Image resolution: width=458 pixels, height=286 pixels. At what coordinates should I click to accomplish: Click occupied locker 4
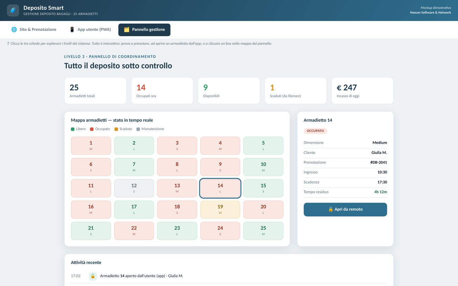pyautogui.click(x=220, y=146)
